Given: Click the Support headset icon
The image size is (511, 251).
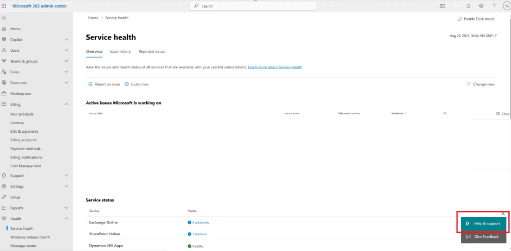Looking at the screenshot, I should point(4,175).
